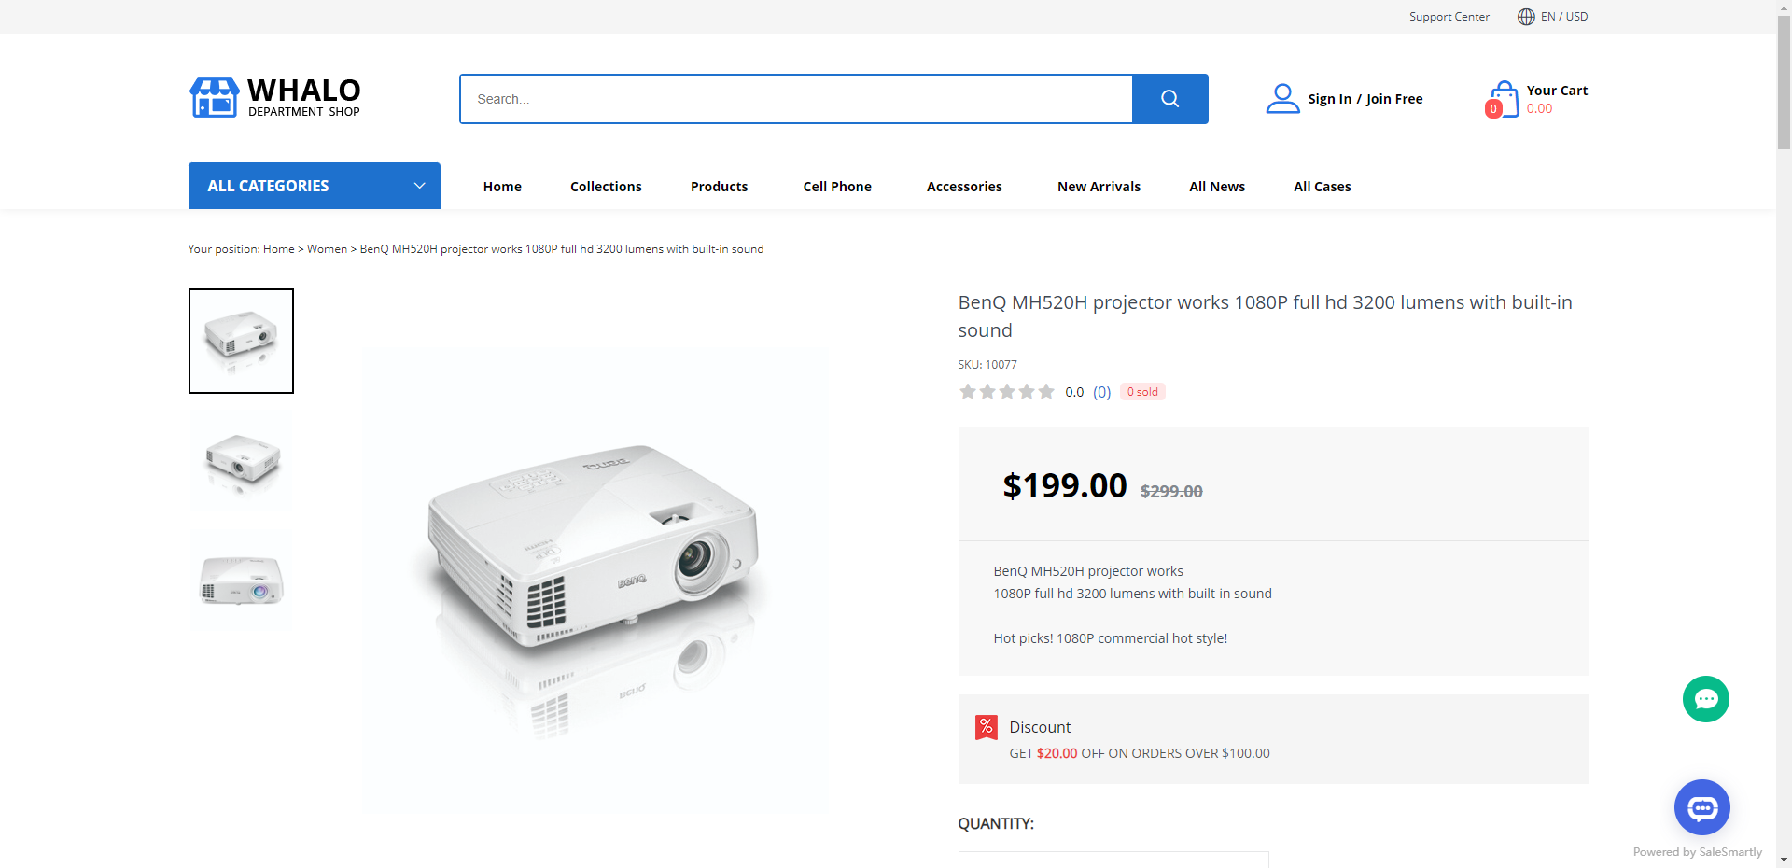
Task: Open the Collections menu item
Action: (x=606, y=187)
